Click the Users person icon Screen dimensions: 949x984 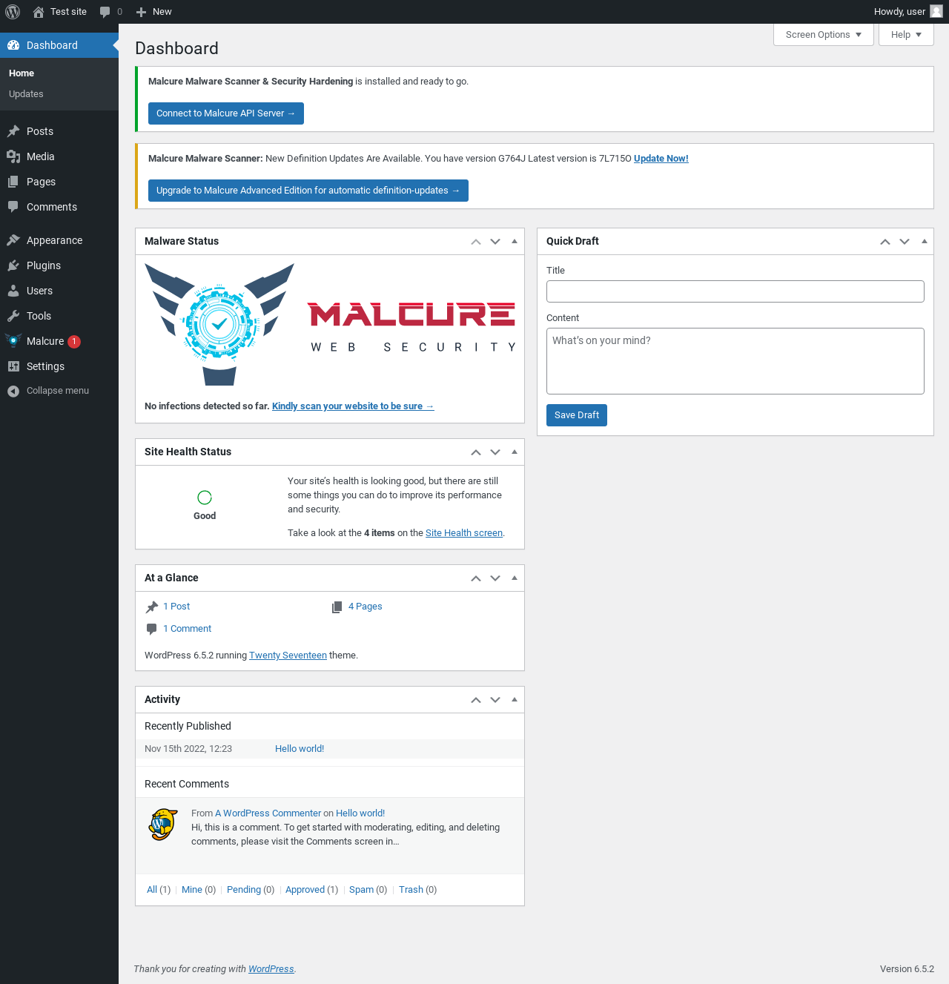[13, 291]
